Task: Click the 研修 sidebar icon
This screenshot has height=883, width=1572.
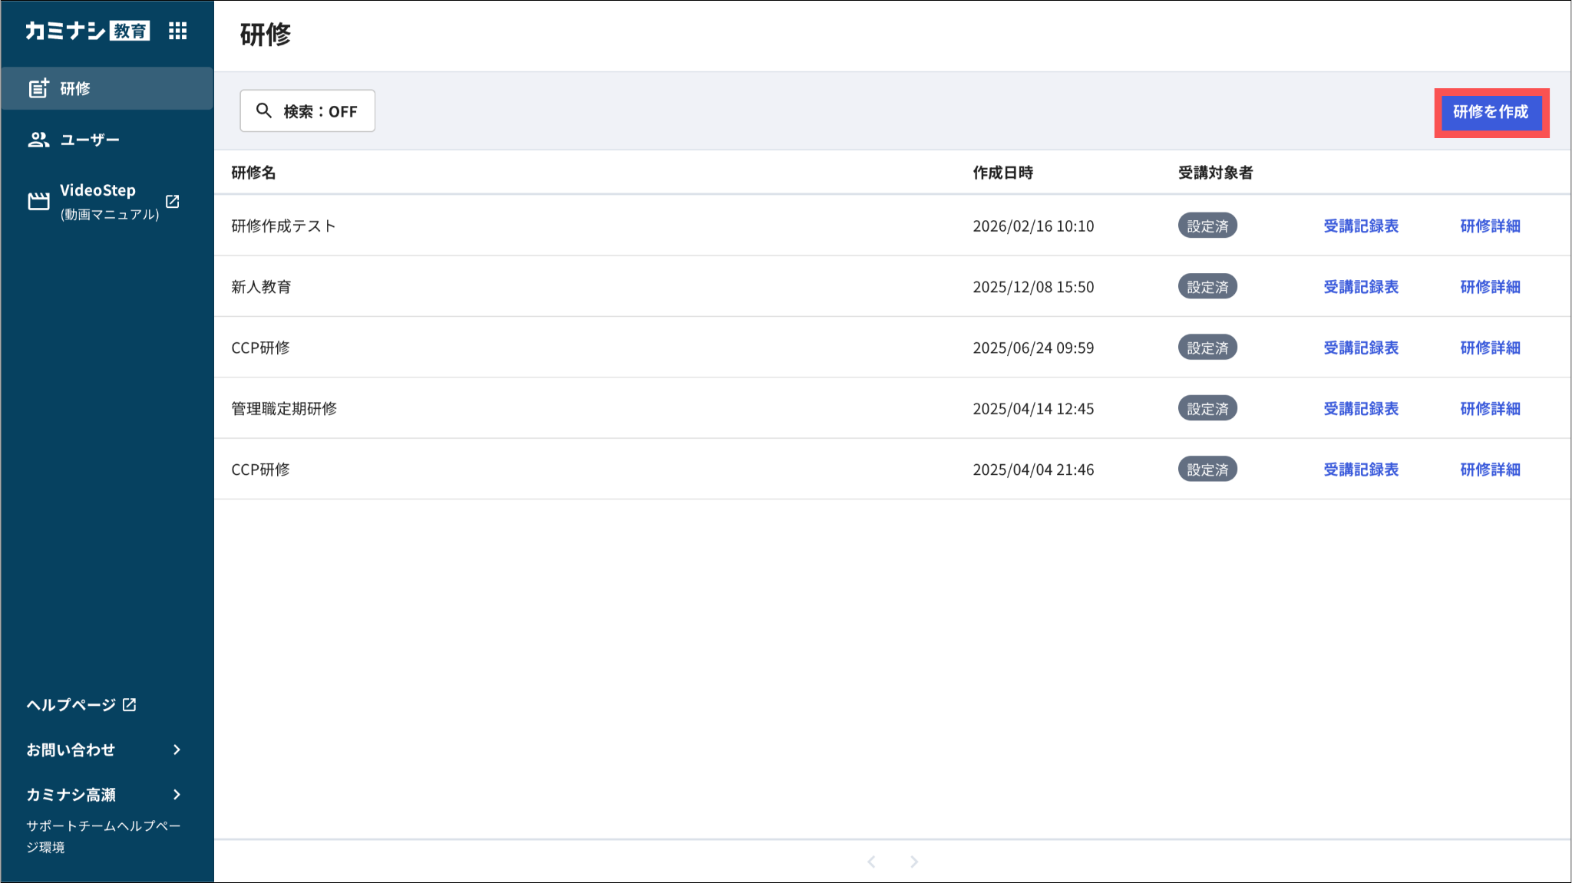Action: [x=38, y=88]
